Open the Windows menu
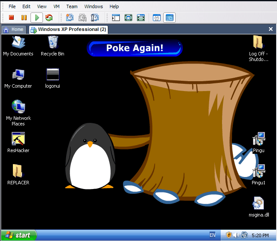The height and width of the screenshot is (241, 277). click(94, 6)
